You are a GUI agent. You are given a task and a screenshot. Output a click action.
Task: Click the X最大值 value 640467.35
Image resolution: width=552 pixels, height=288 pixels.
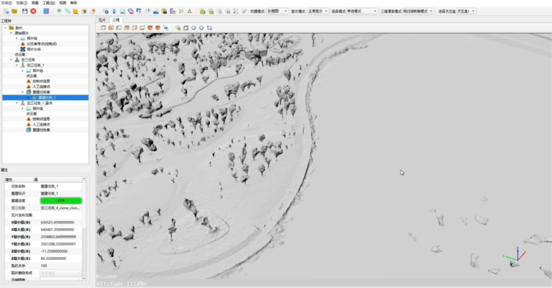[57, 230]
